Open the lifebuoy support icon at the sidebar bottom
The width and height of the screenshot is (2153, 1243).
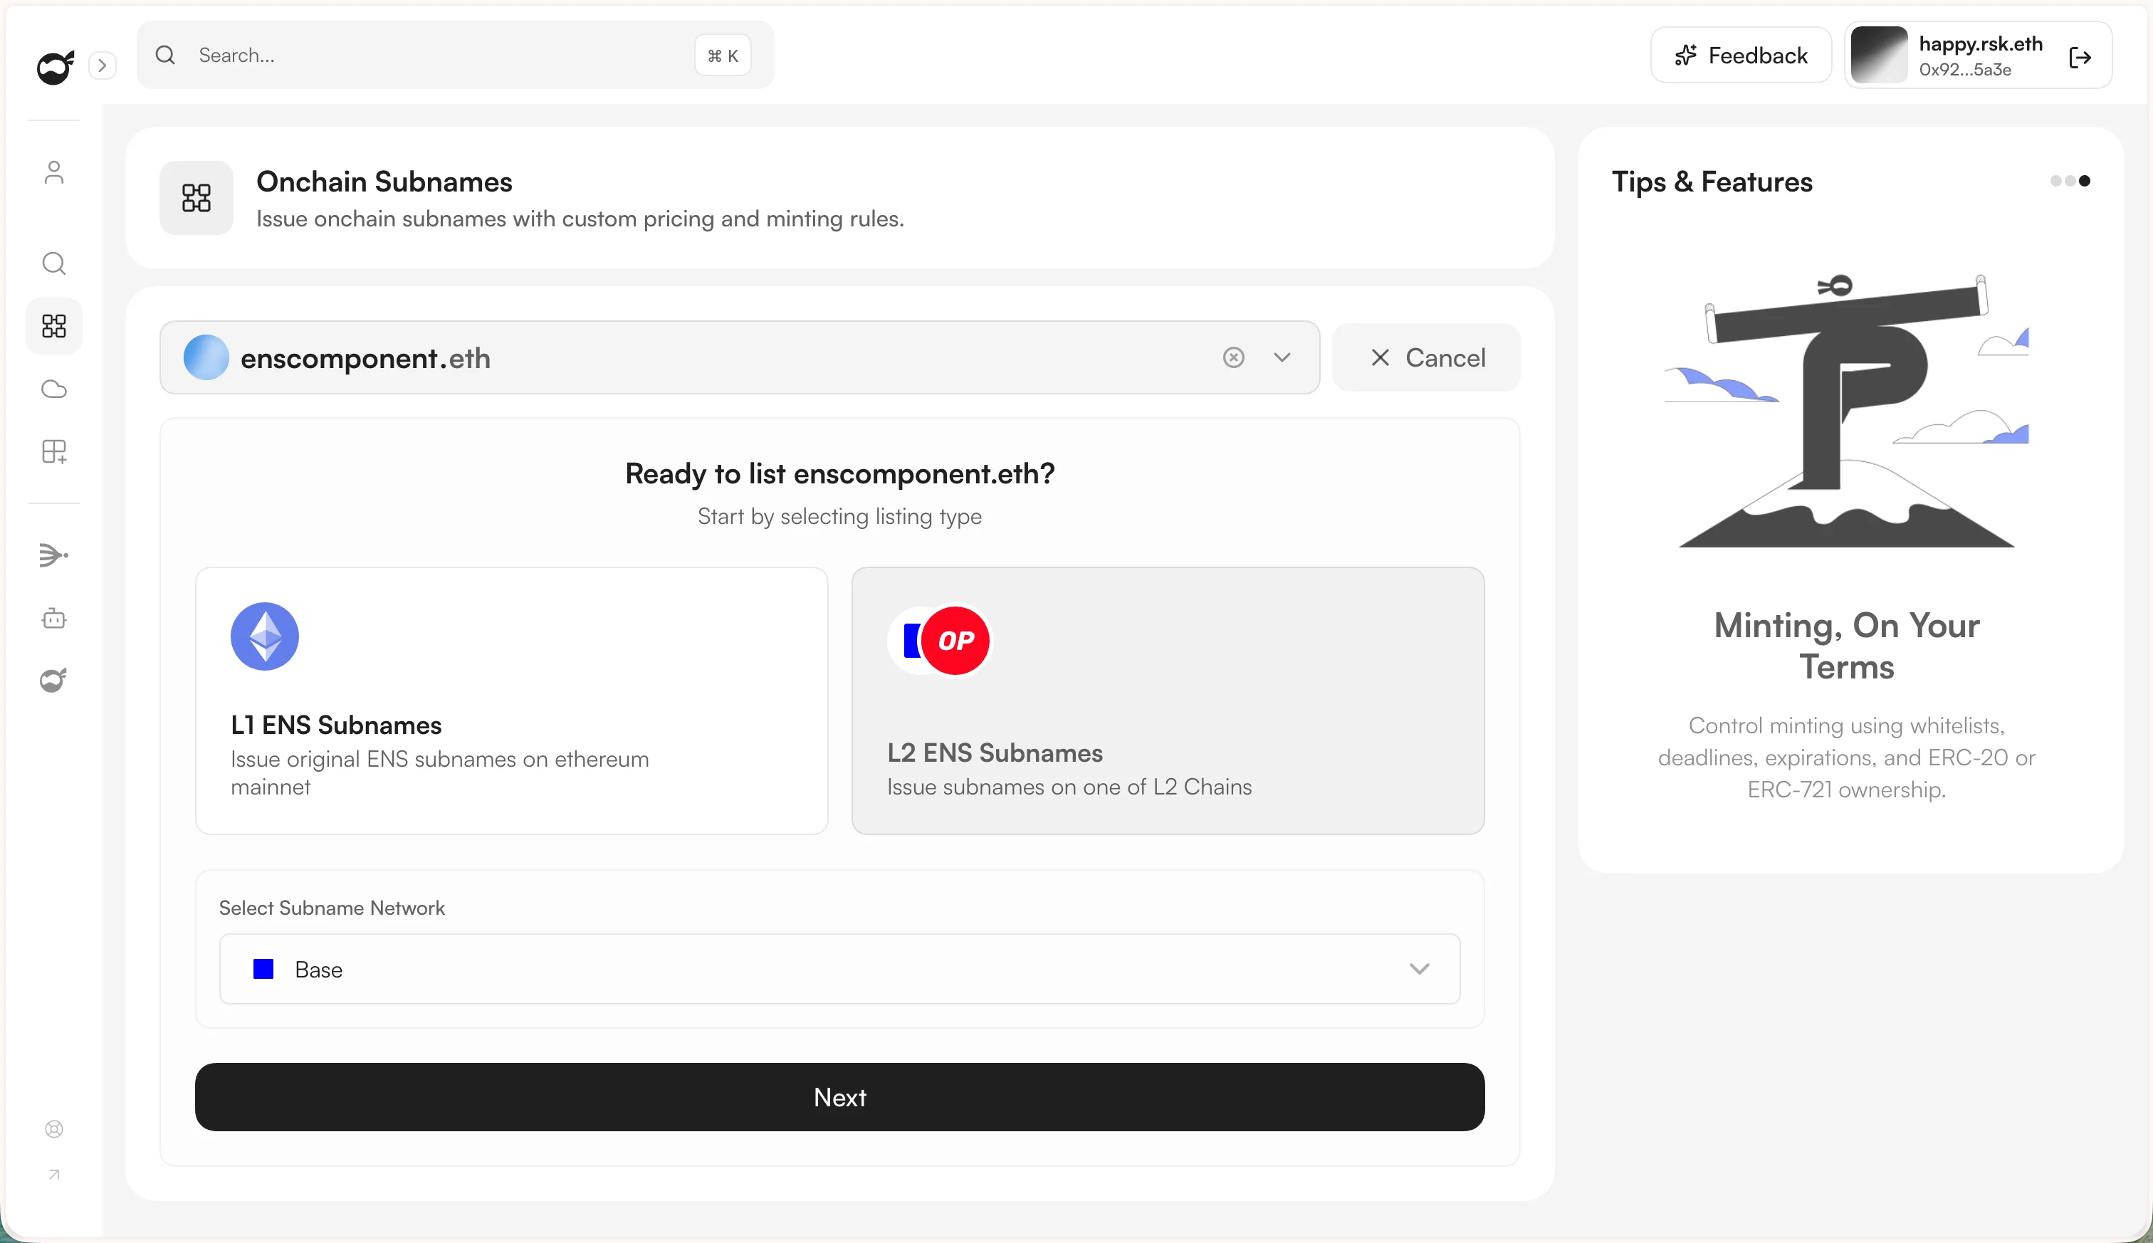coord(54,1128)
